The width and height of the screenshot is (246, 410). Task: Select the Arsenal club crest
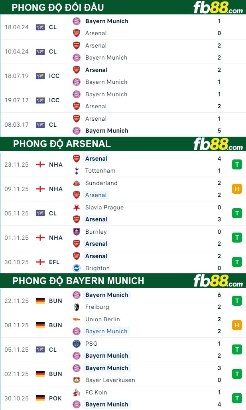[x=76, y=158]
